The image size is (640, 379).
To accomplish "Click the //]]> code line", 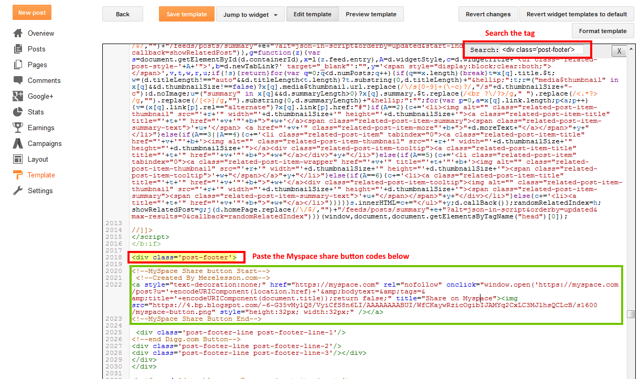I will coord(142,230).
